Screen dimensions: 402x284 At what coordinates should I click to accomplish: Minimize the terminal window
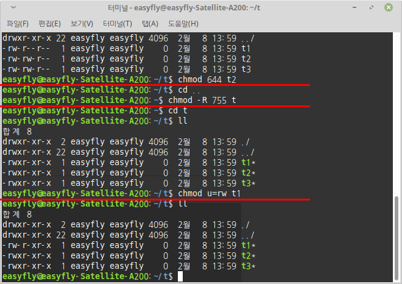coord(354,7)
